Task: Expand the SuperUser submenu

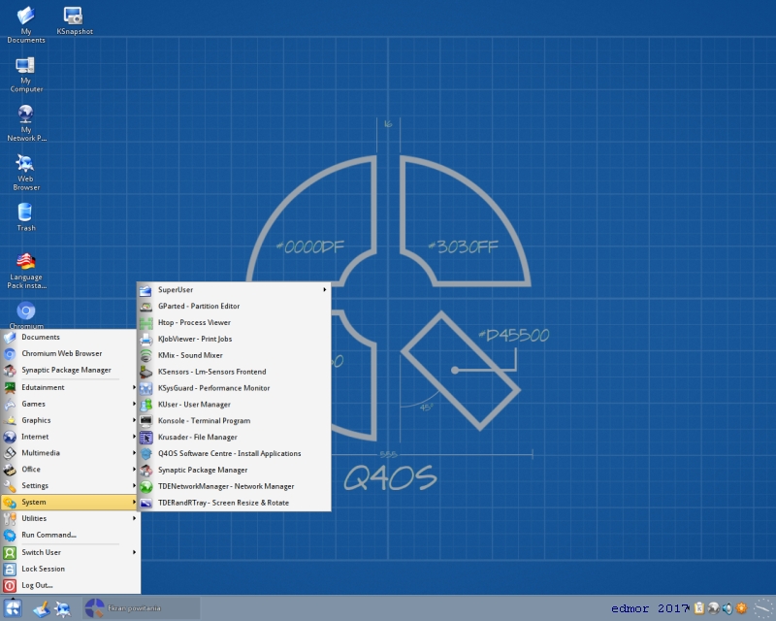Action: click(x=234, y=290)
